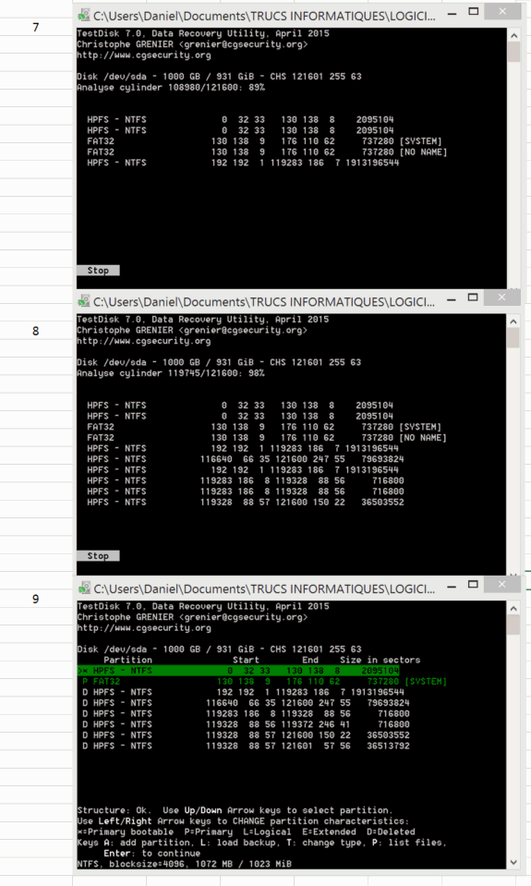Click the 79693824 NTFS row in 98% window

pos(246,459)
